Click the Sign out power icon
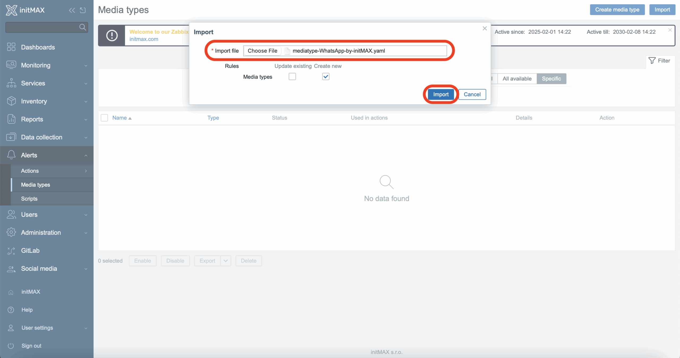The height and width of the screenshot is (358, 680). (x=11, y=346)
